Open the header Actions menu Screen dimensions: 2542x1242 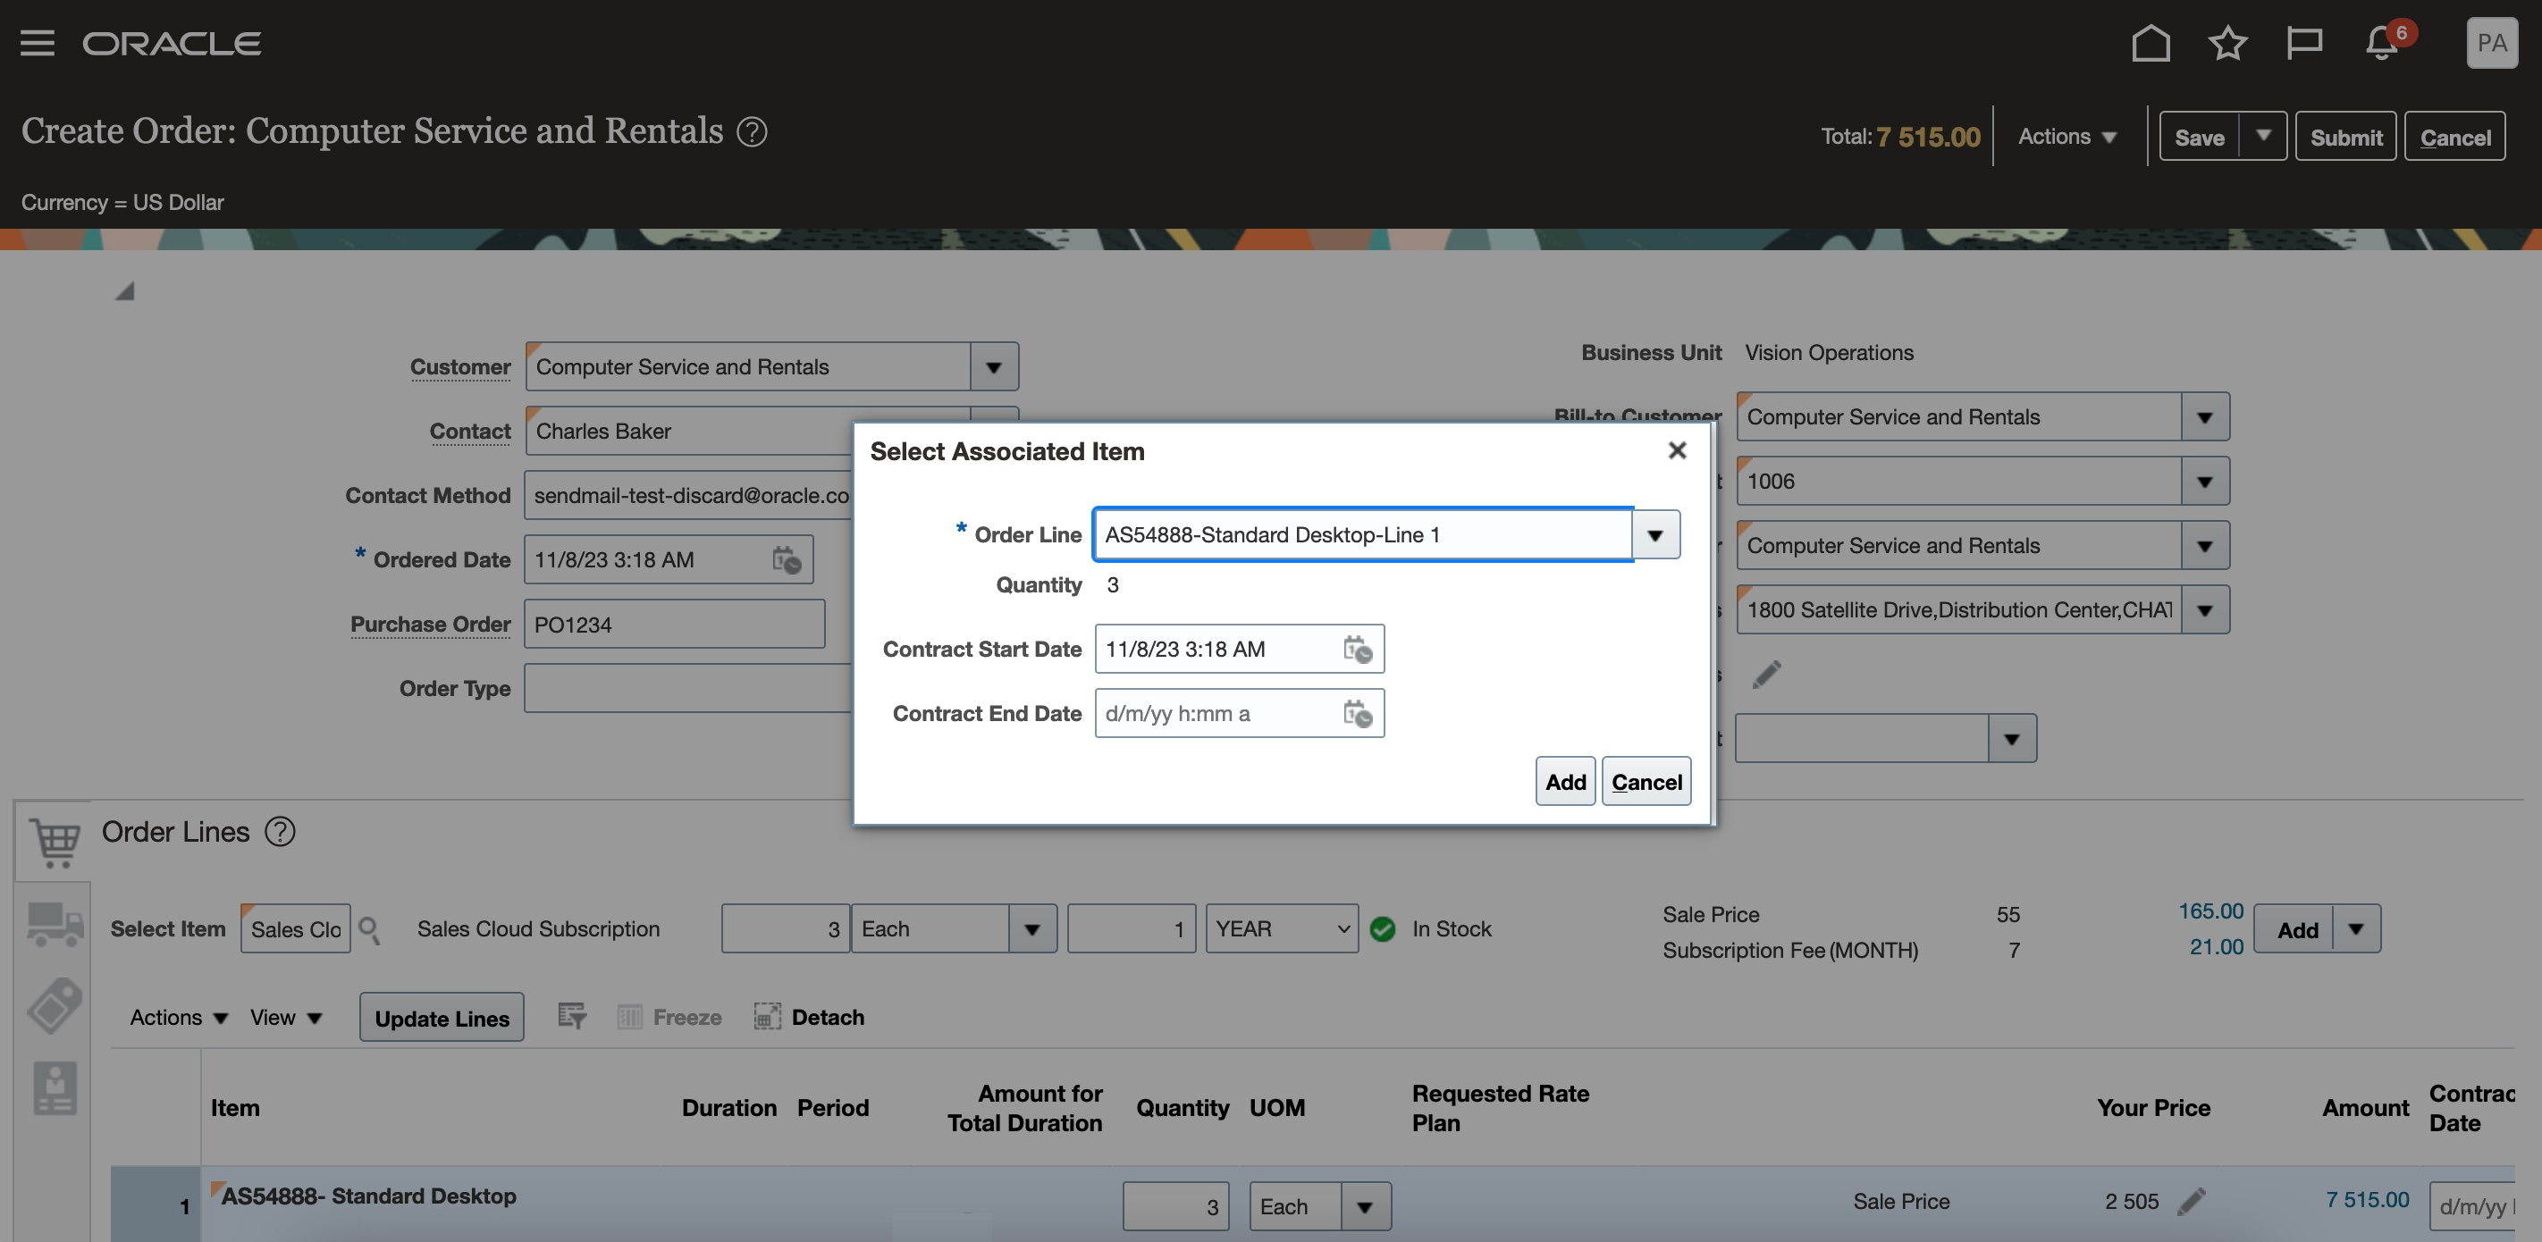[x=2067, y=136]
